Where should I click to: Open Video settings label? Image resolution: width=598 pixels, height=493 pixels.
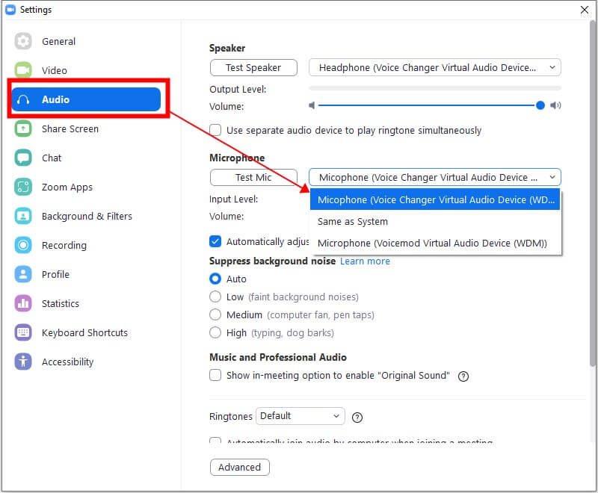(x=54, y=70)
